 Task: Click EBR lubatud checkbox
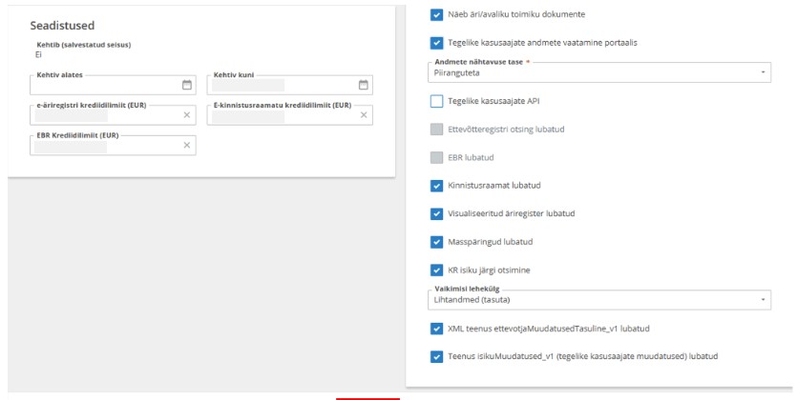tap(436, 158)
